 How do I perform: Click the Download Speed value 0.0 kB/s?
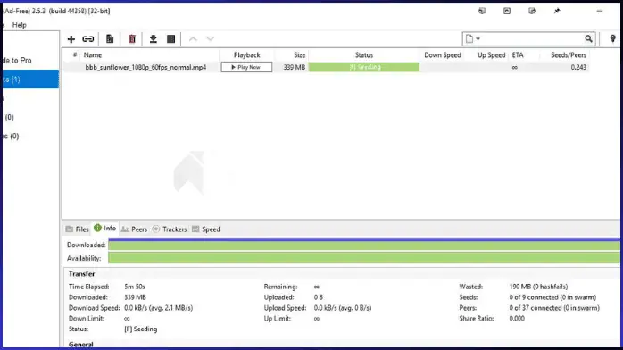pos(159,308)
